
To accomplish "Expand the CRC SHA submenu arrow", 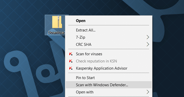I will tap(148, 45).
